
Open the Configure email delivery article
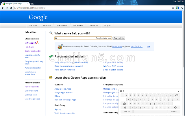point(113,63)
